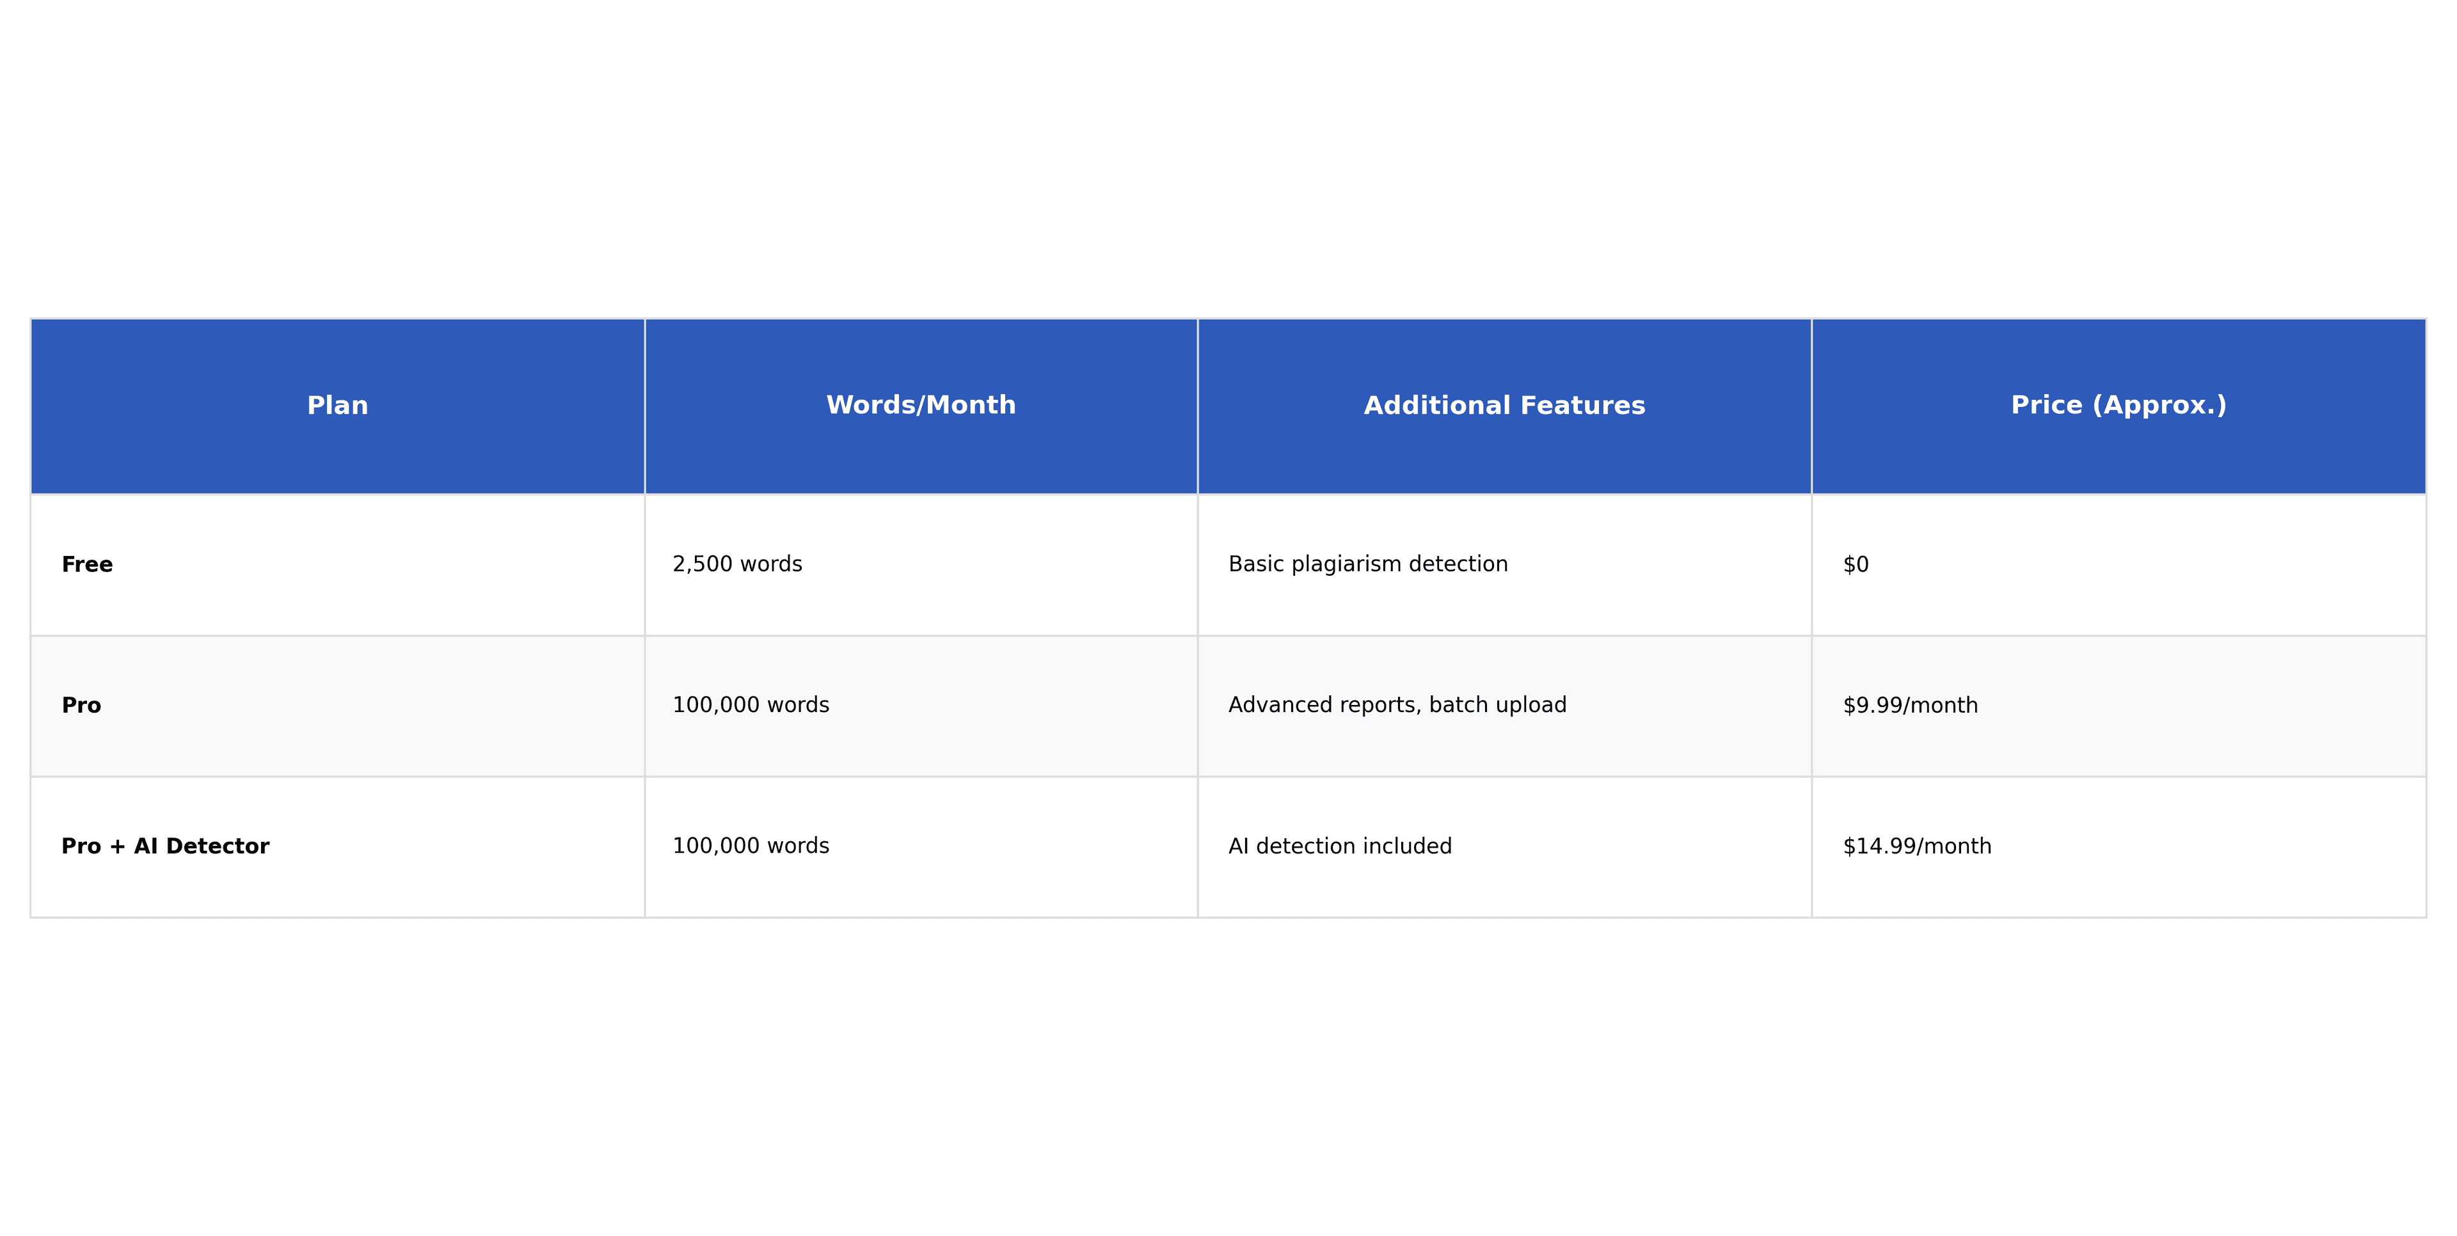The image size is (2457, 1236).
Task: Click the Additional Features column header
Action: point(1504,406)
